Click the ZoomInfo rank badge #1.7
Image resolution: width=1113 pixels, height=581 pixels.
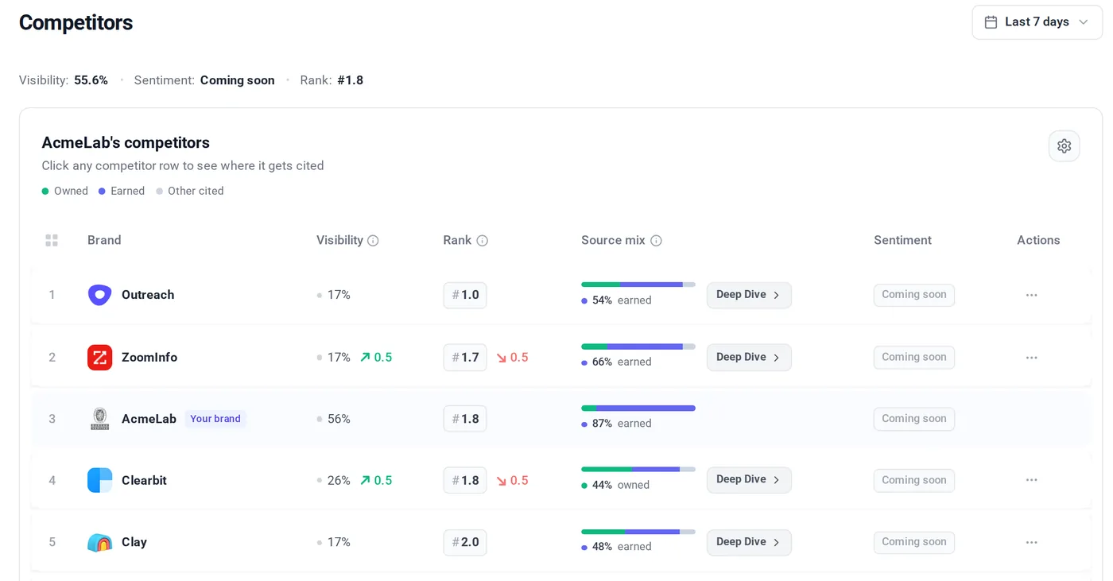(x=465, y=358)
